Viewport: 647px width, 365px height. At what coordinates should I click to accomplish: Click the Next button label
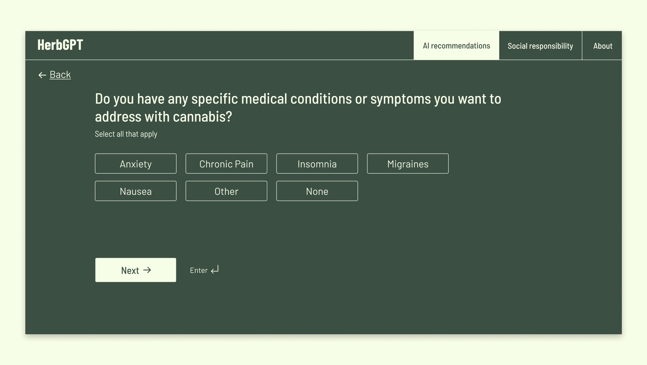(130, 270)
